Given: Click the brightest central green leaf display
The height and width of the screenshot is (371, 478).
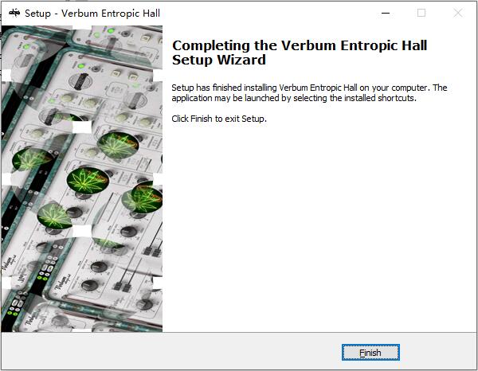Looking at the screenshot, I should 88,180.
